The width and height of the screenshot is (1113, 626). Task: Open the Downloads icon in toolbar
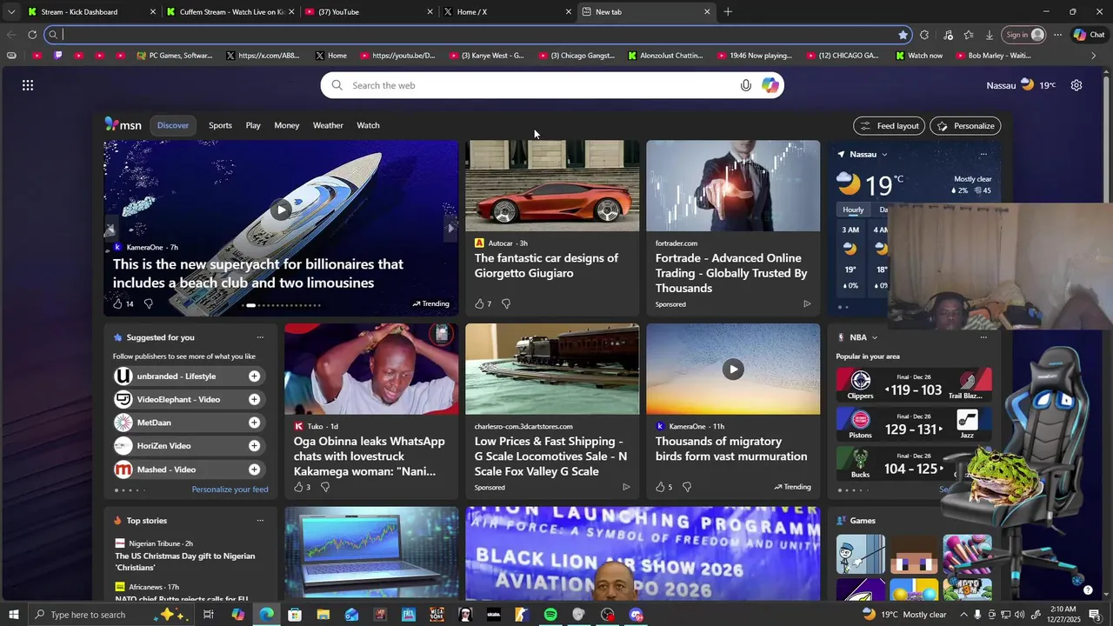tap(990, 35)
